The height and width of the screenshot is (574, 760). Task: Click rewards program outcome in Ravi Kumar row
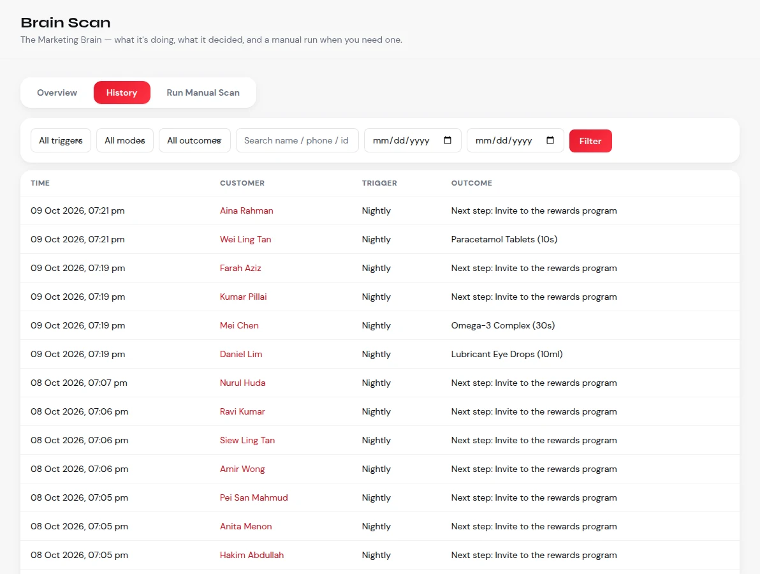534,411
